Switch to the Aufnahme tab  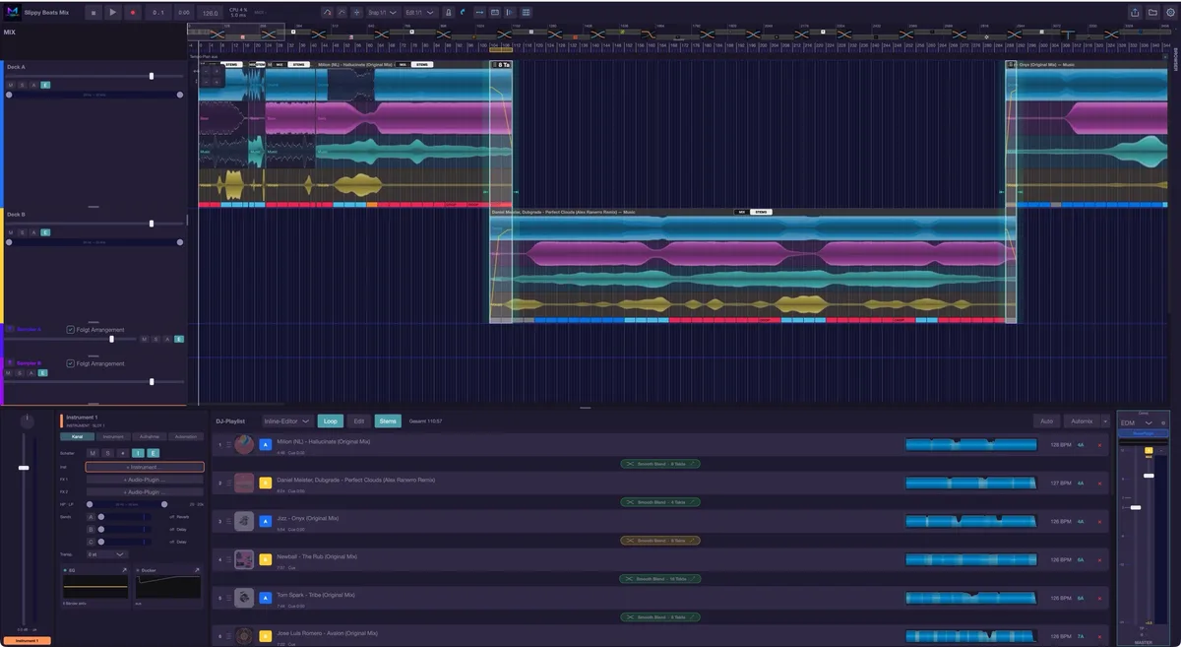tap(150, 436)
